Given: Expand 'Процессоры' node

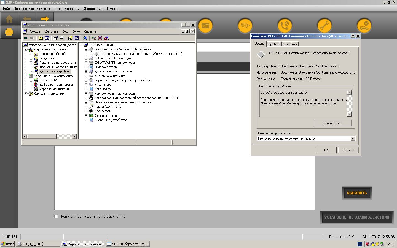Looking at the screenshot, I should (x=86, y=111).
